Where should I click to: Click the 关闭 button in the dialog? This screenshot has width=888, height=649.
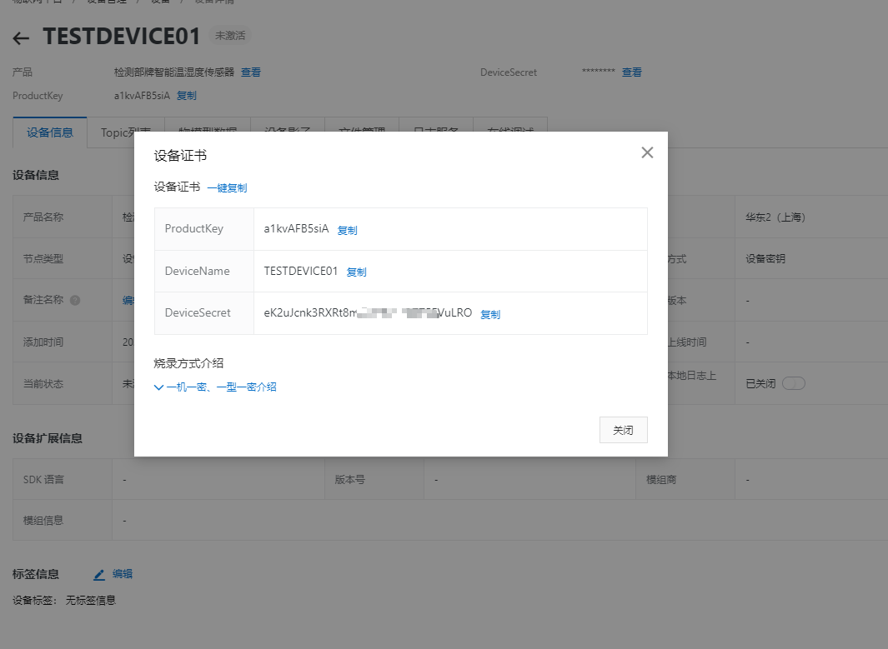[623, 430]
